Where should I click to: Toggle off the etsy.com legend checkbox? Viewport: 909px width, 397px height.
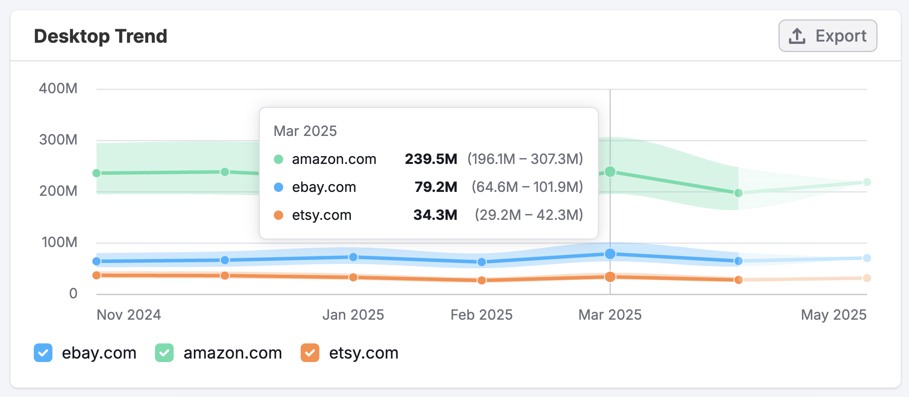pos(309,353)
